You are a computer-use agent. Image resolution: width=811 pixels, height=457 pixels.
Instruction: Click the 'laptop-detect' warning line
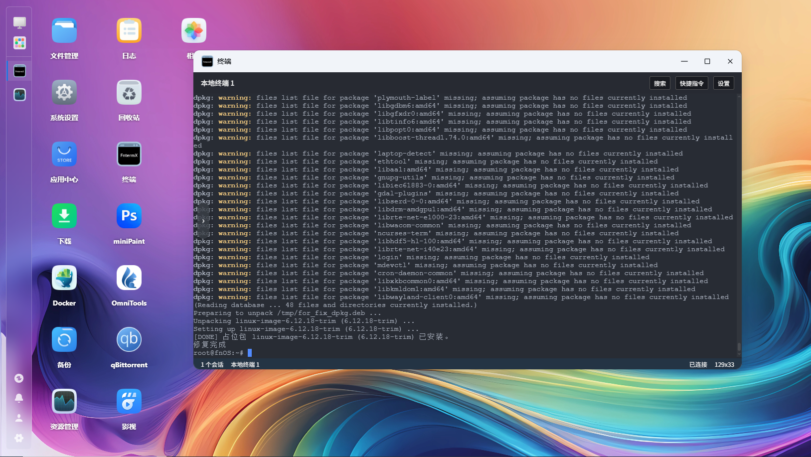tap(438, 153)
